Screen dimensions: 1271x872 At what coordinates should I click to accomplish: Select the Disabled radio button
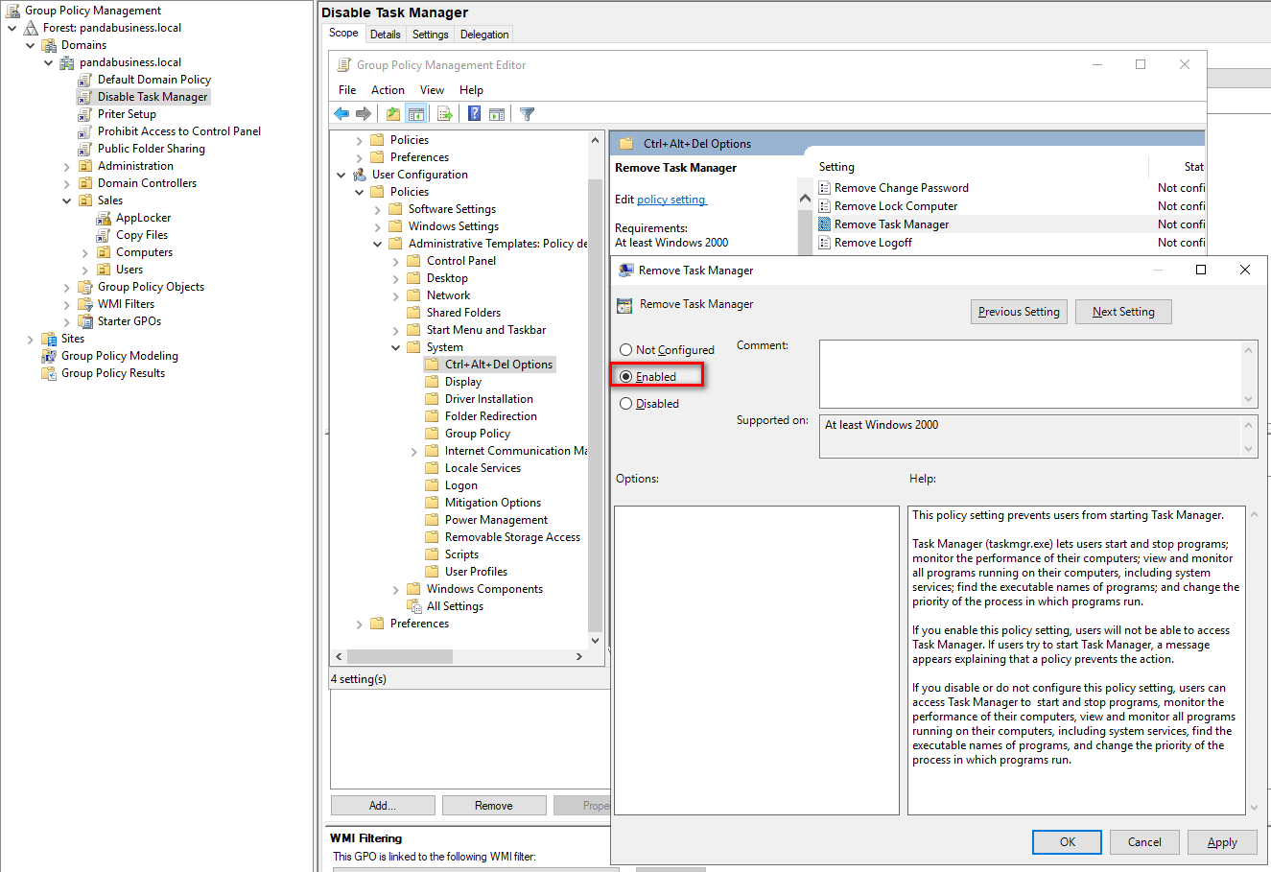click(x=626, y=404)
